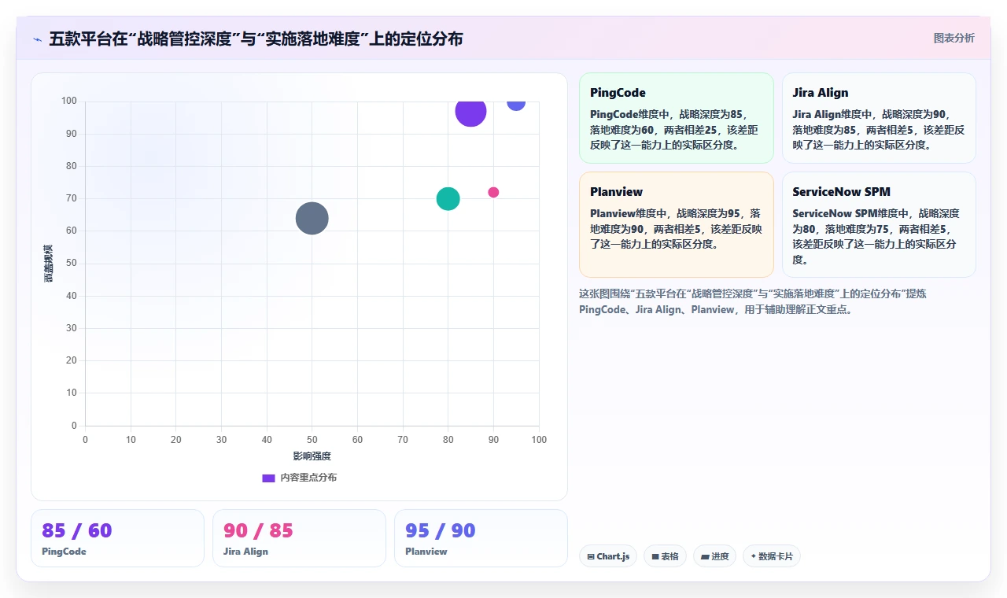Click the 95 / 90 Planview stat card
This screenshot has width=1007, height=598.
click(x=481, y=538)
